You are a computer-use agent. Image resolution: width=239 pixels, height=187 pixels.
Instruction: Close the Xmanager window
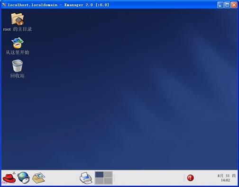(234, 5)
